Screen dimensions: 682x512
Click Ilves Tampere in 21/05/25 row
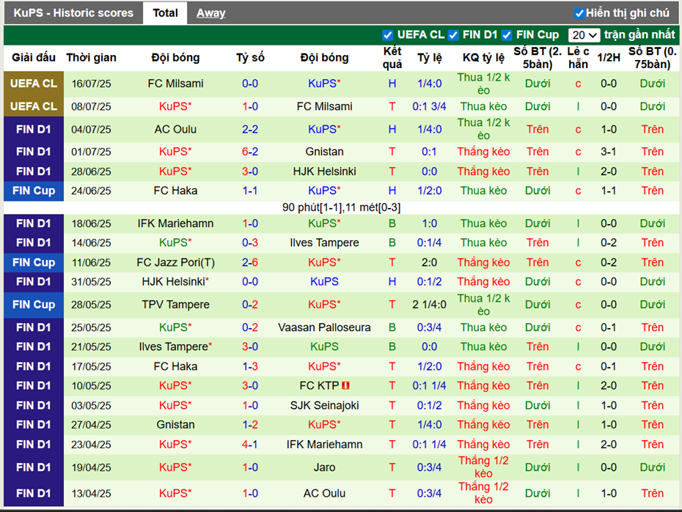click(176, 347)
